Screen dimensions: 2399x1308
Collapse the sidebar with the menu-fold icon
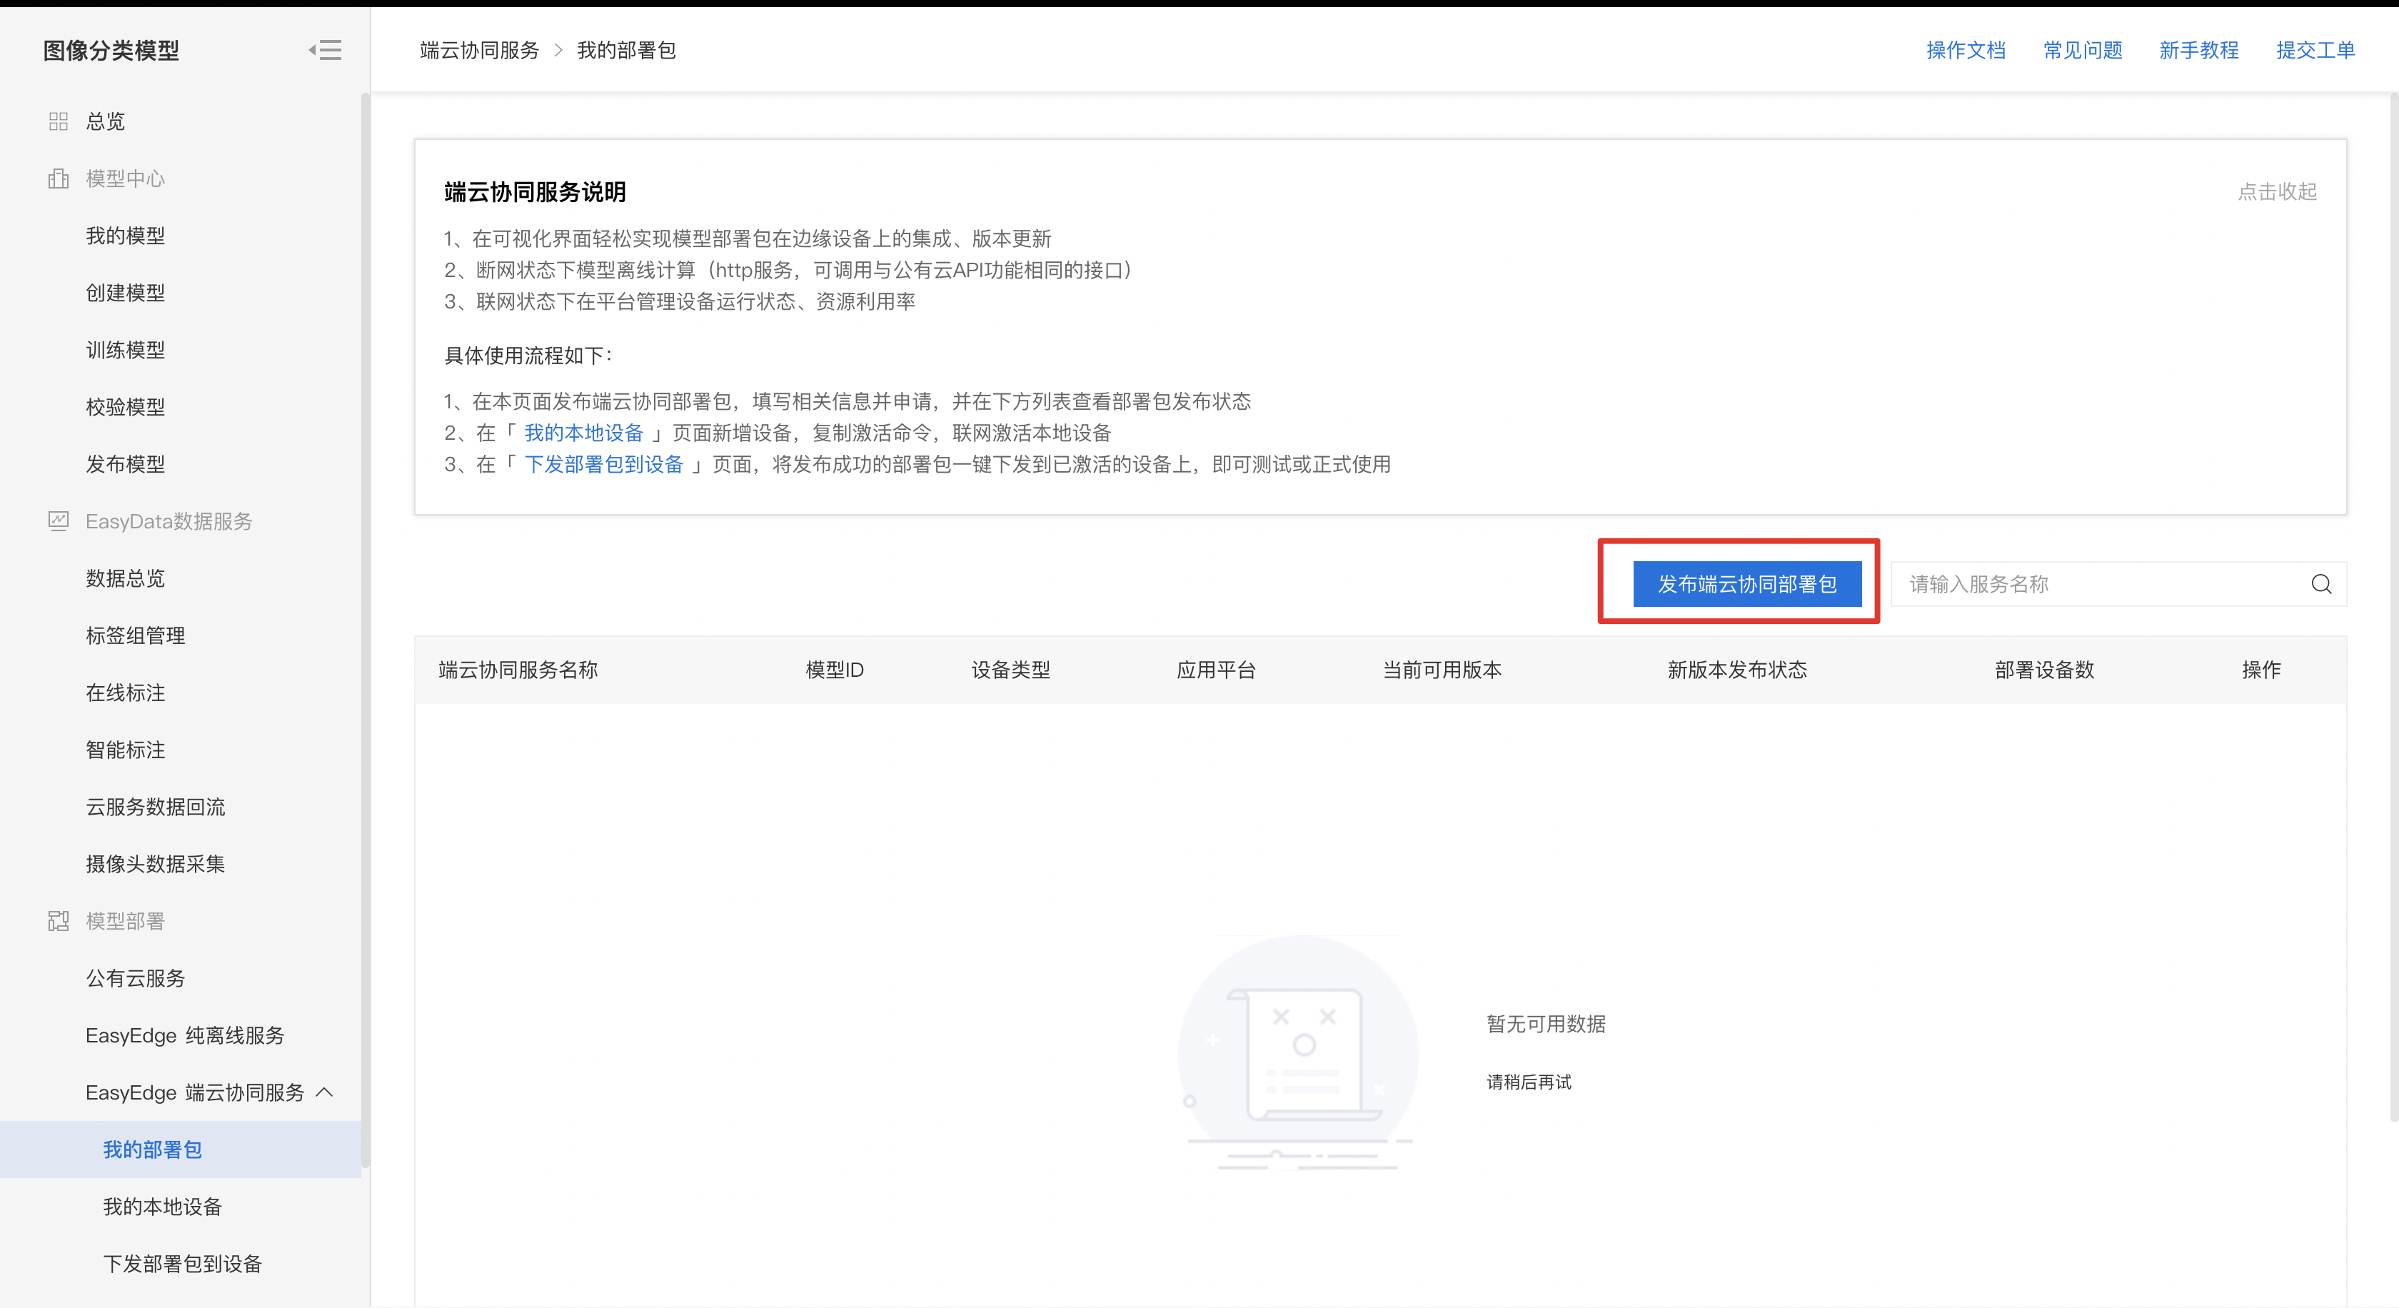pyautogui.click(x=325, y=50)
